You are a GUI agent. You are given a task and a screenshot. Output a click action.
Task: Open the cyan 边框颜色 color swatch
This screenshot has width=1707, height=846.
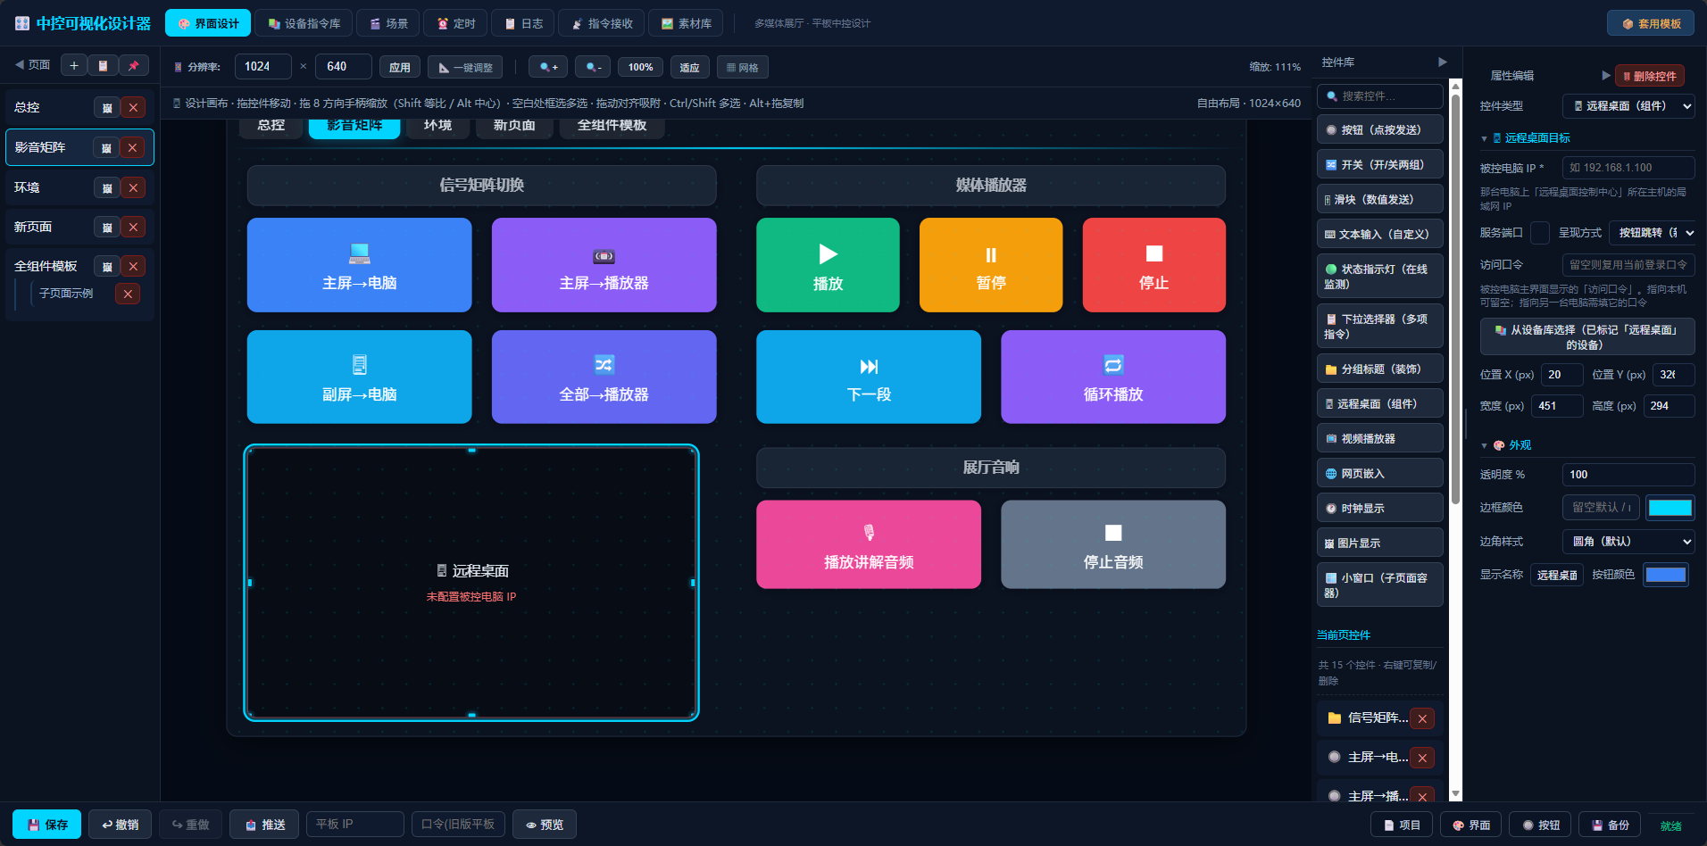[x=1670, y=508]
